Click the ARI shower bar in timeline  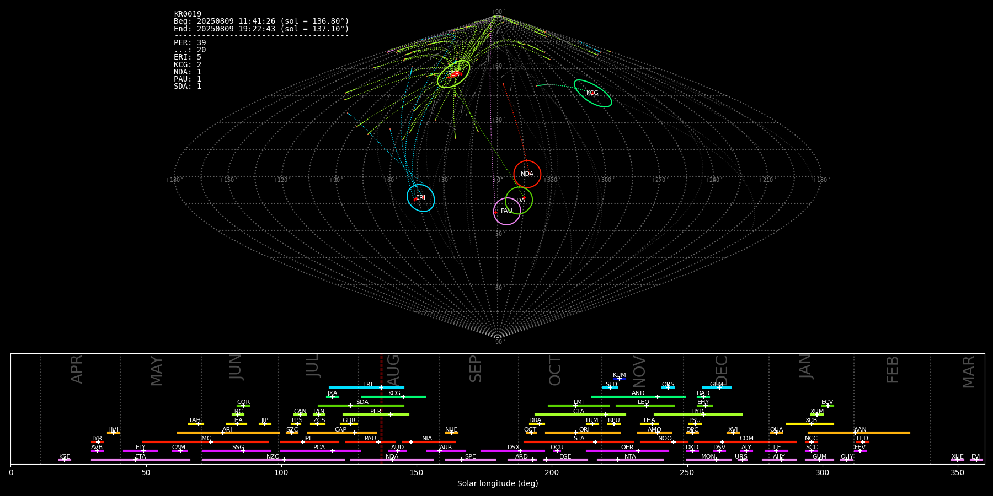coord(228,433)
